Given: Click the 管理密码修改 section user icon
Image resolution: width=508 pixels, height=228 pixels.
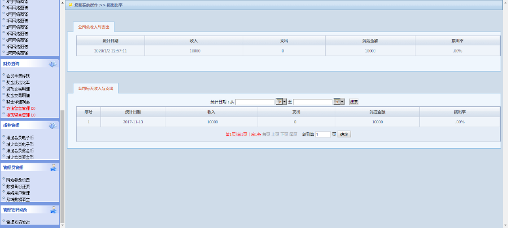Looking at the screenshot, I should coord(54,209).
